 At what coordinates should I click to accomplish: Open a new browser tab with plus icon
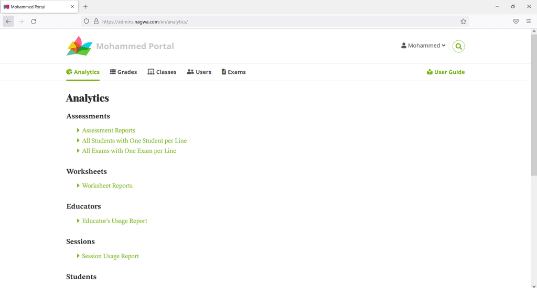[x=85, y=7]
